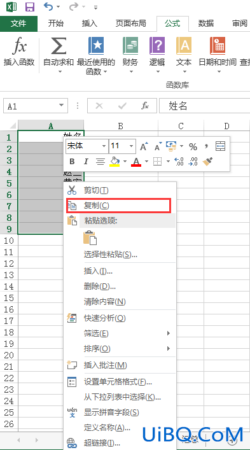Click the formula bar confirm checkmark icon

click(122, 106)
